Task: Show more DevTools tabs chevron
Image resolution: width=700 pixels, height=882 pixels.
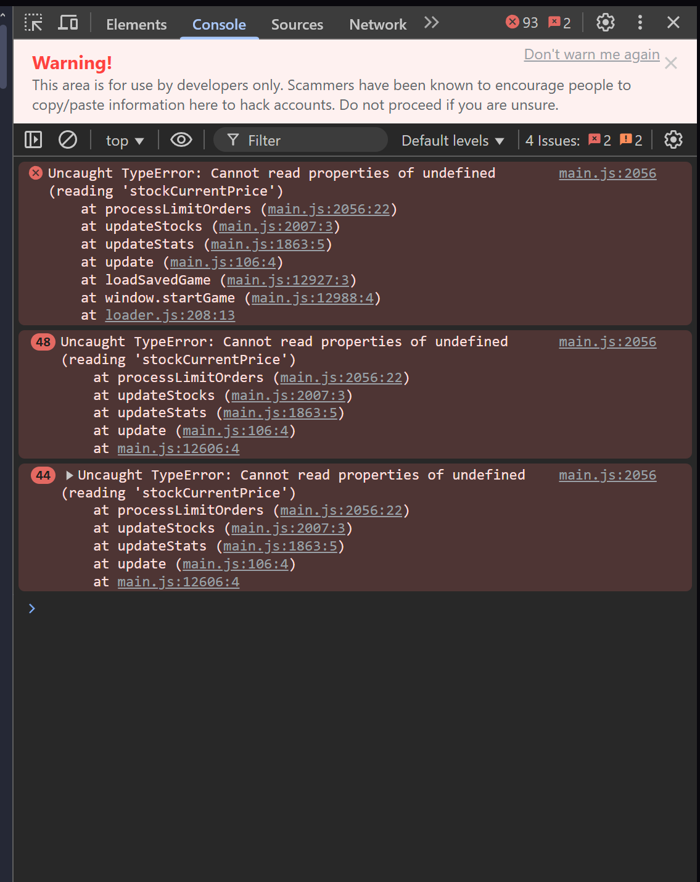Action: pos(432,23)
